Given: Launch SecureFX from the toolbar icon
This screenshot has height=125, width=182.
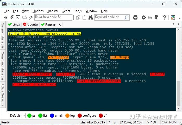Looking at the screenshot, I should point(173,17).
